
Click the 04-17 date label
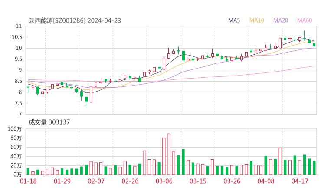coord(300,181)
